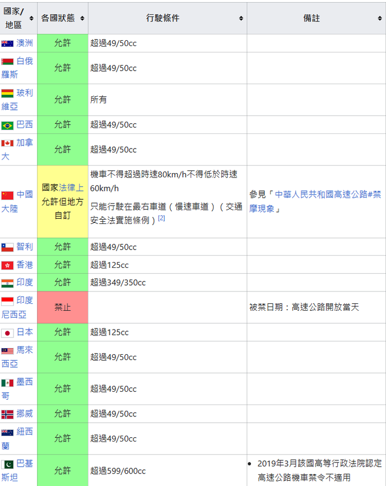Open 中華人民共和國高速公路#禁摩現象 link
The image size is (386, 486).
coord(315,201)
